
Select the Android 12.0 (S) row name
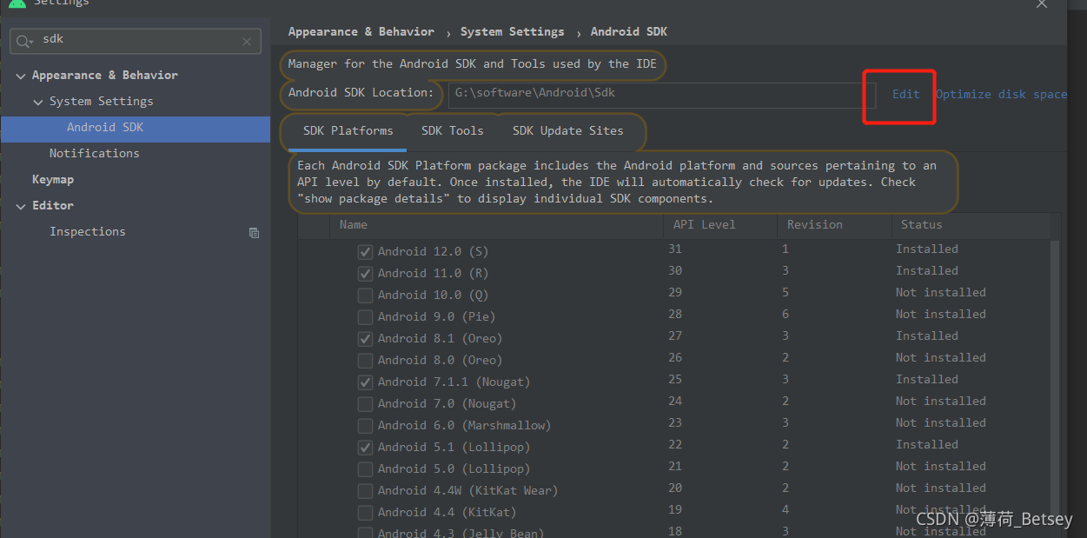433,252
